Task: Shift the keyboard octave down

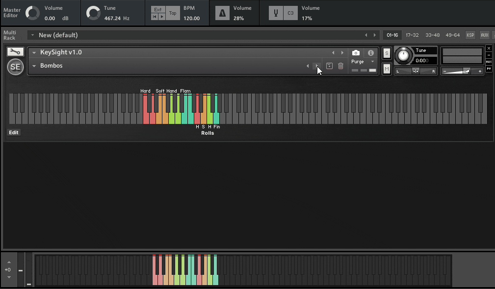Action: [x=9, y=277]
